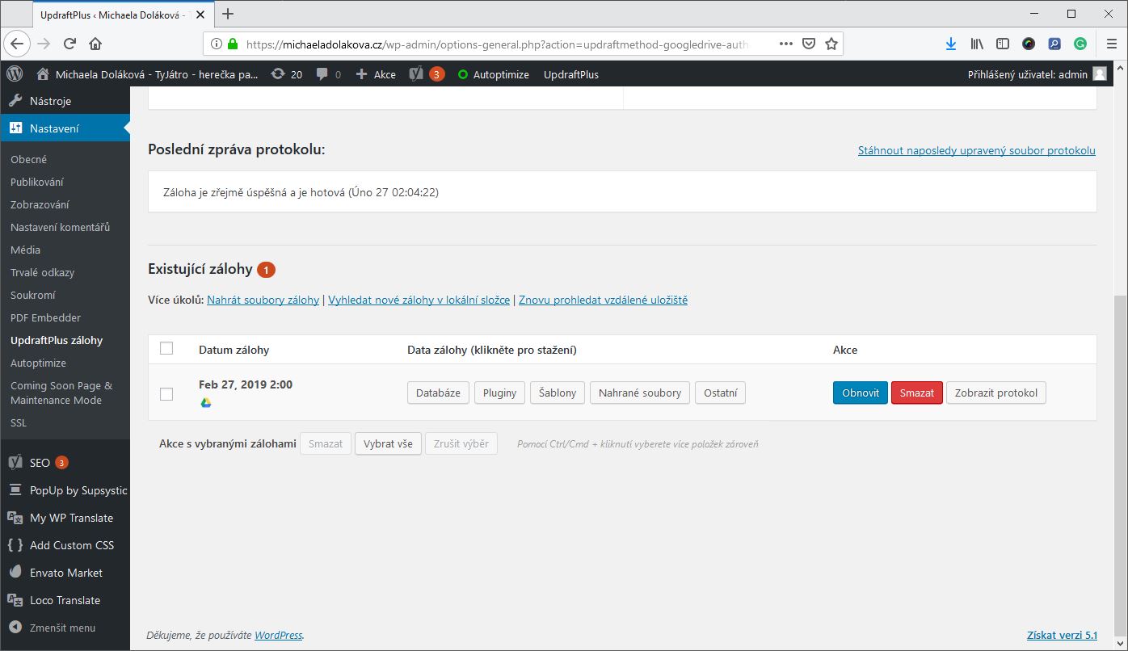Click the blue Obnovit restore button
The image size is (1128, 651).
coord(860,393)
